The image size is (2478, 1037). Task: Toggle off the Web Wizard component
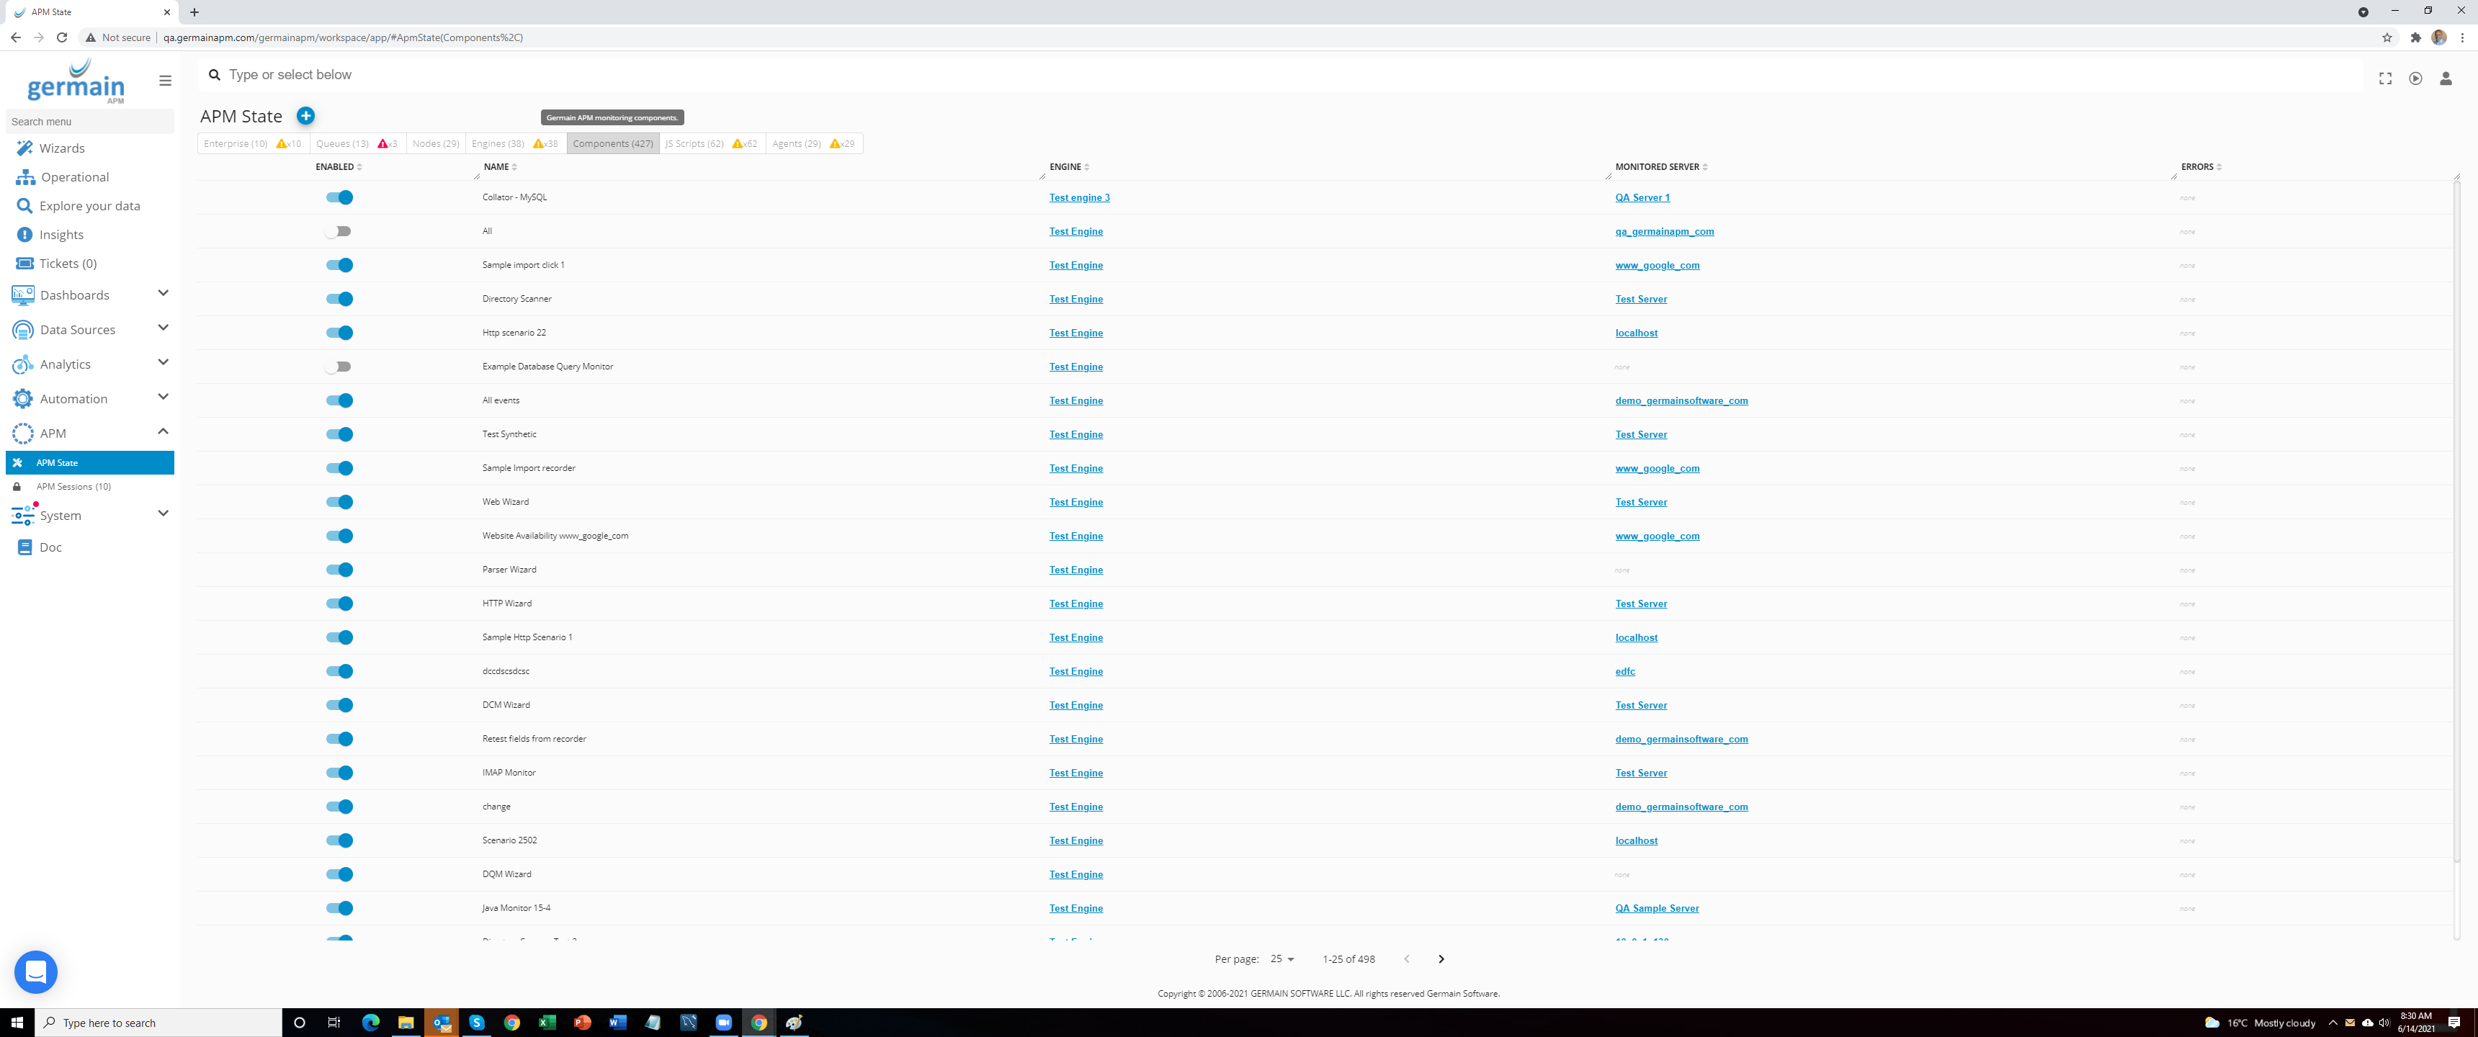[x=339, y=502]
